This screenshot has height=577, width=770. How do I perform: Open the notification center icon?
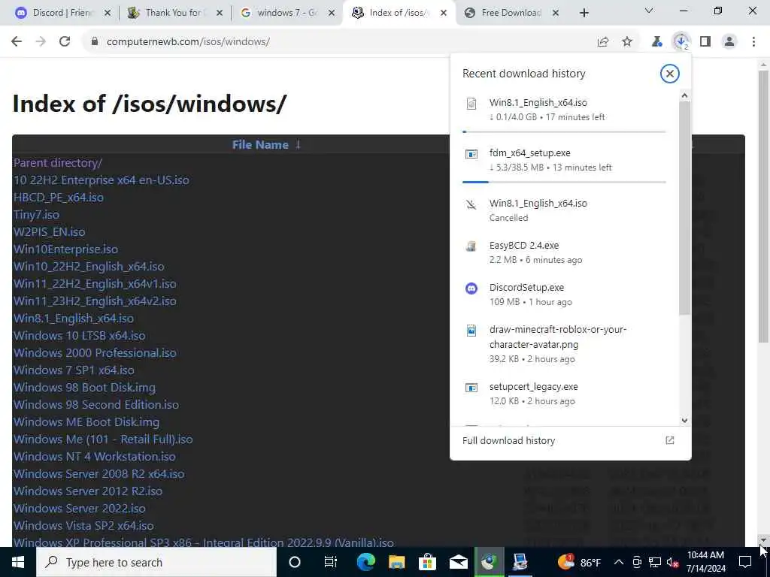(745, 562)
